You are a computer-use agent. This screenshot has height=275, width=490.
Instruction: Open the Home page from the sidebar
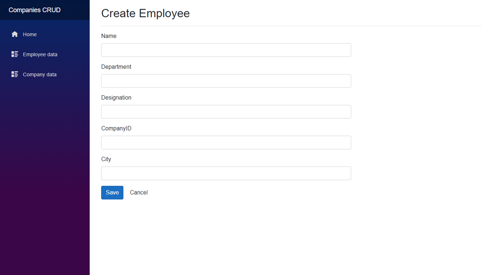pos(30,34)
